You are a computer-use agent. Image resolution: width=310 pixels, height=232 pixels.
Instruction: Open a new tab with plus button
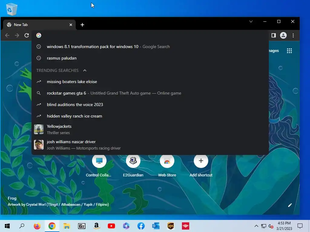click(x=82, y=25)
